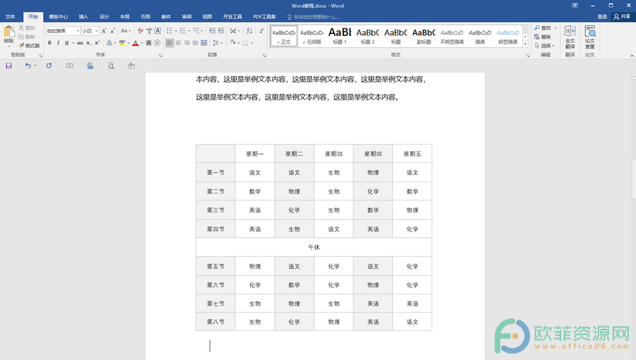The width and height of the screenshot is (636, 360).
Task: Open the font name dropdown (微软雅黑)
Action: pyautogui.click(x=78, y=31)
